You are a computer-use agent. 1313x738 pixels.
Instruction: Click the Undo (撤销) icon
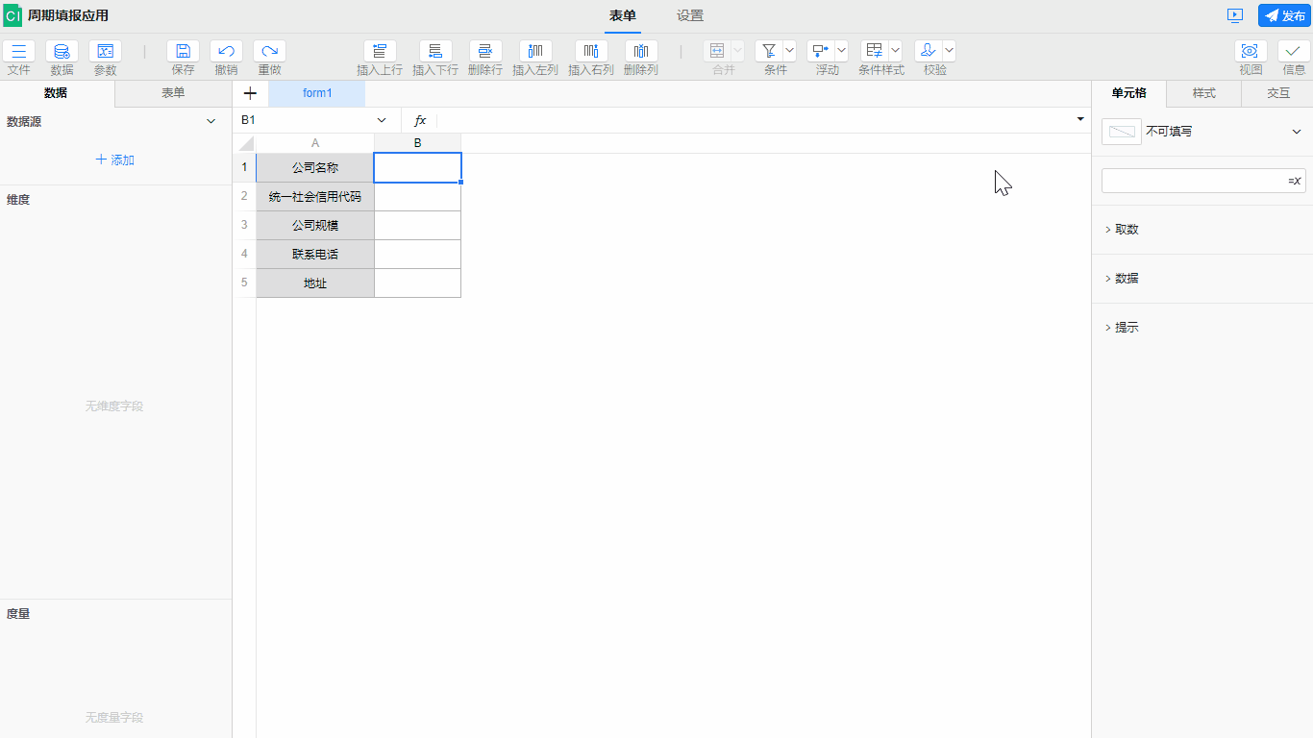click(x=226, y=52)
